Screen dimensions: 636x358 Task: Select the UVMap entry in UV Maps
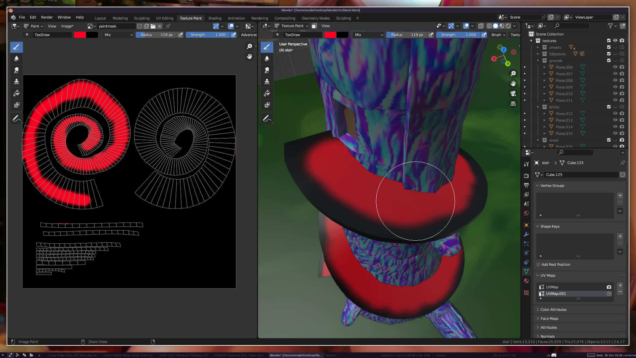552,287
